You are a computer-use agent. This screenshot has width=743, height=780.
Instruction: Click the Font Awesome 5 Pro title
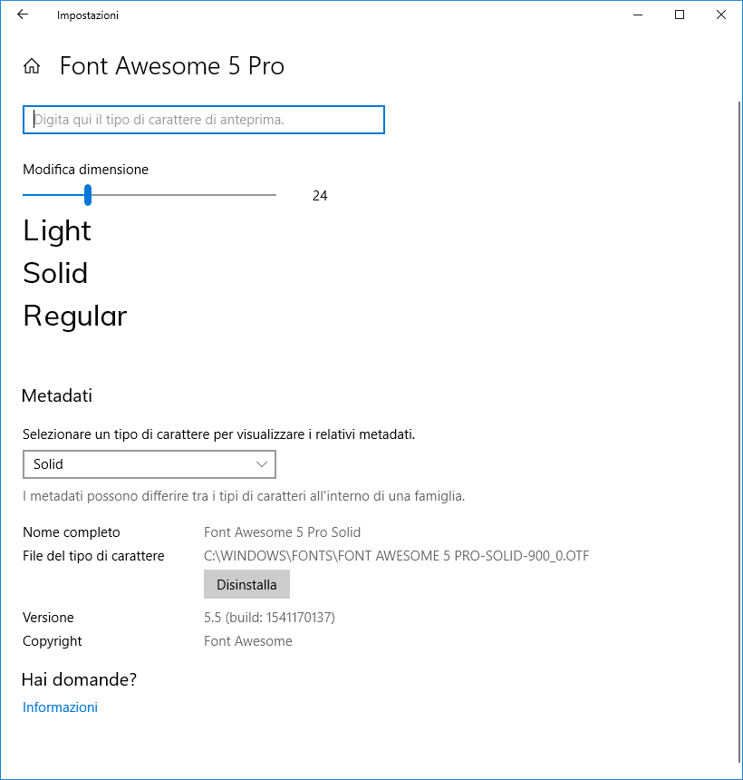pos(171,65)
